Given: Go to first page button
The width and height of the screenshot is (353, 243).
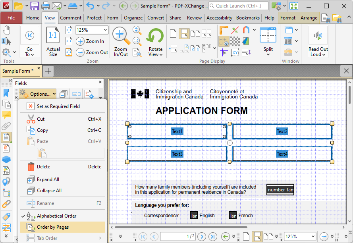Looking at the screenshot, I should pos(143,237).
